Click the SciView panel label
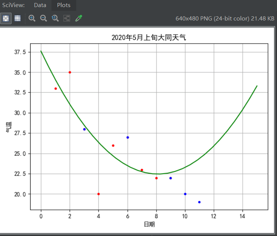The width and height of the screenshot is (277, 236). (13, 5)
